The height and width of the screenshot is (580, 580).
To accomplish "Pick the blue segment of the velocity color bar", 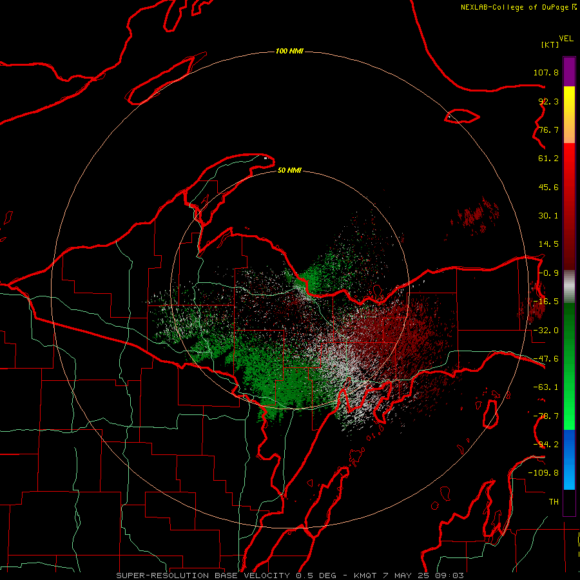I will point(569,459).
